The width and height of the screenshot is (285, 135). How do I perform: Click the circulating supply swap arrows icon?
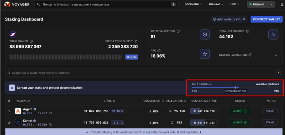click(x=136, y=41)
